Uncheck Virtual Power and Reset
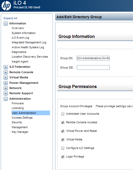 coord(63,131)
